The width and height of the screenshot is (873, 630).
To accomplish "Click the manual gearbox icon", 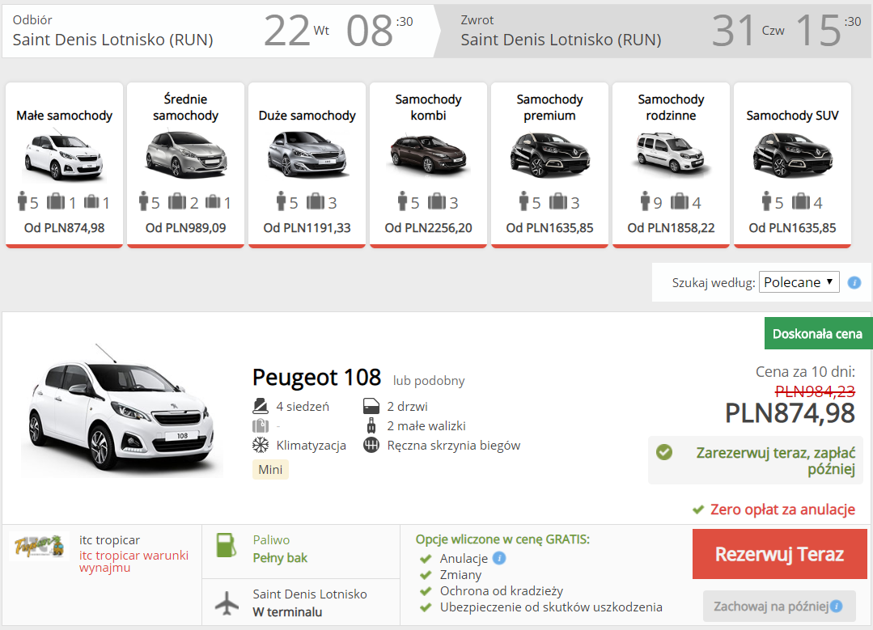I will [x=371, y=446].
